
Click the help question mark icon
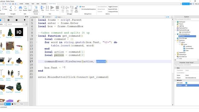(191, 4)
